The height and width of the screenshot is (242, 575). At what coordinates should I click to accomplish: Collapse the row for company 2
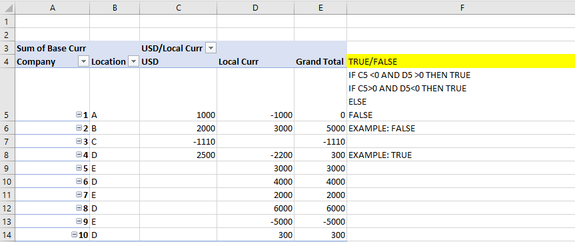tap(79, 128)
